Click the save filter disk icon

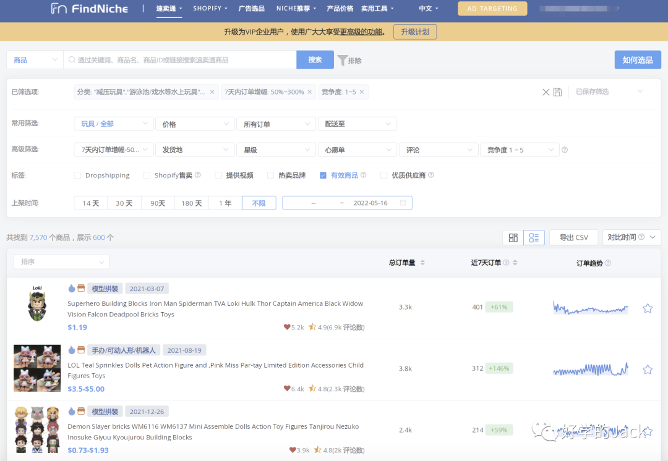click(x=557, y=92)
